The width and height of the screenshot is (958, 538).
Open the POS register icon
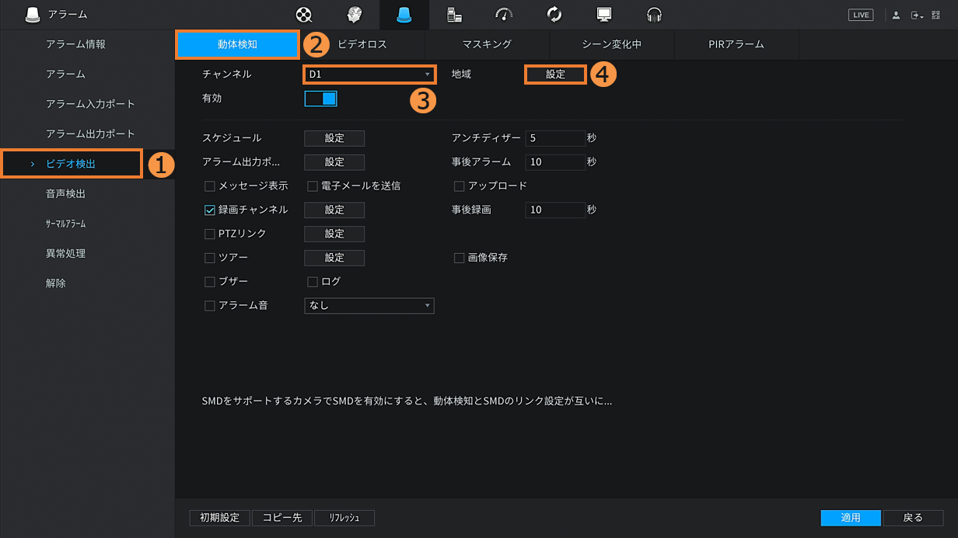454,15
